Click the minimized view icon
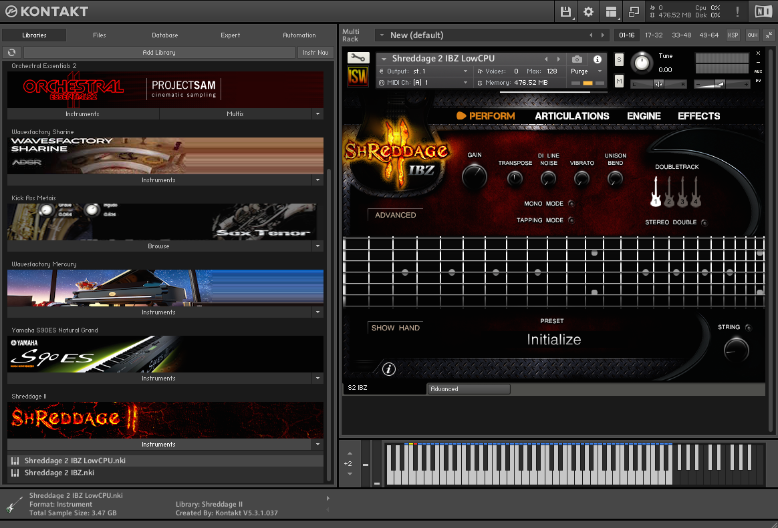The width and height of the screenshot is (778, 528). point(634,11)
